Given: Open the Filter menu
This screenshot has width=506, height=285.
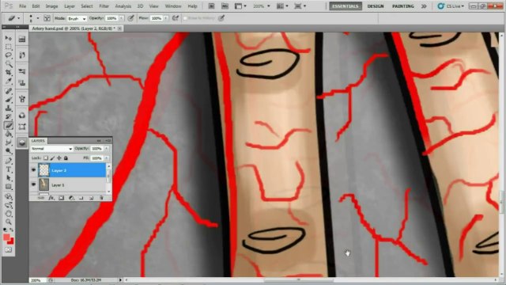Looking at the screenshot, I should (x=104, y=6).
